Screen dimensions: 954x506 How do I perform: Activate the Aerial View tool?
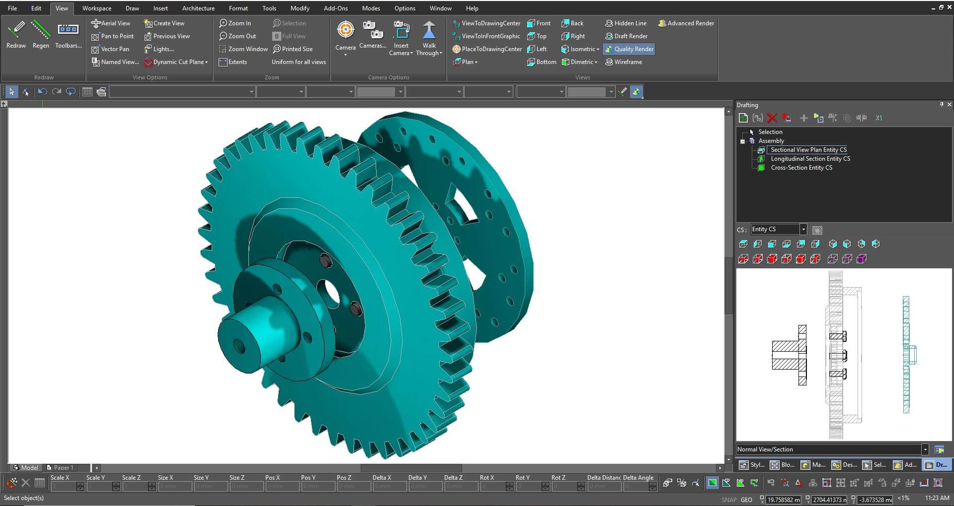(111, 23)
